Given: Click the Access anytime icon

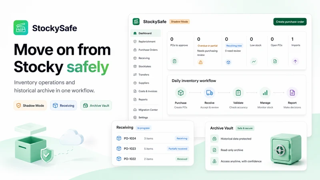Looking at the screenshot, I should [214, 161].
